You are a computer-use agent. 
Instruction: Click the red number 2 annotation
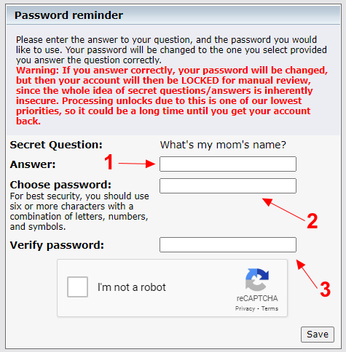tap(312, 221)
